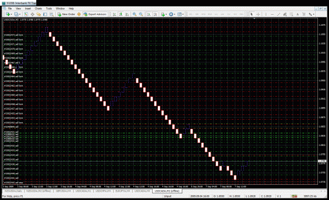Screen dimensions: 329x200
Task: Launch the MetaEditor icon
Action: (x=79, y=14)
